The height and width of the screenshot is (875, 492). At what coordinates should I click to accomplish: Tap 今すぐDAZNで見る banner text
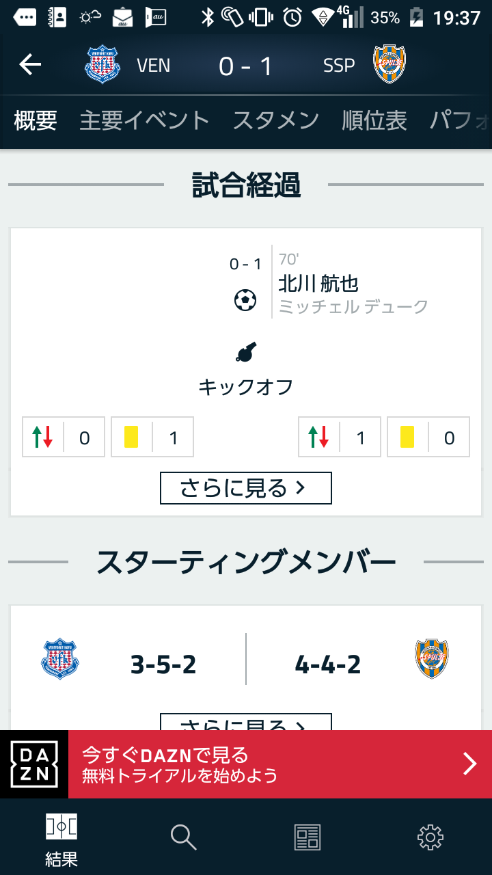point(165,755)
